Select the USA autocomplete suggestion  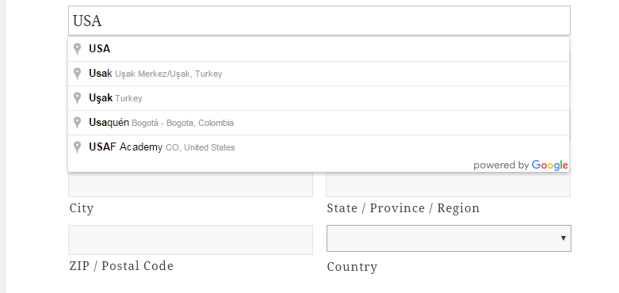(319, 49)
